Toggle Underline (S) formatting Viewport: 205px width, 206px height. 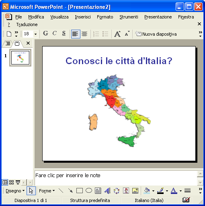point(64,33)
